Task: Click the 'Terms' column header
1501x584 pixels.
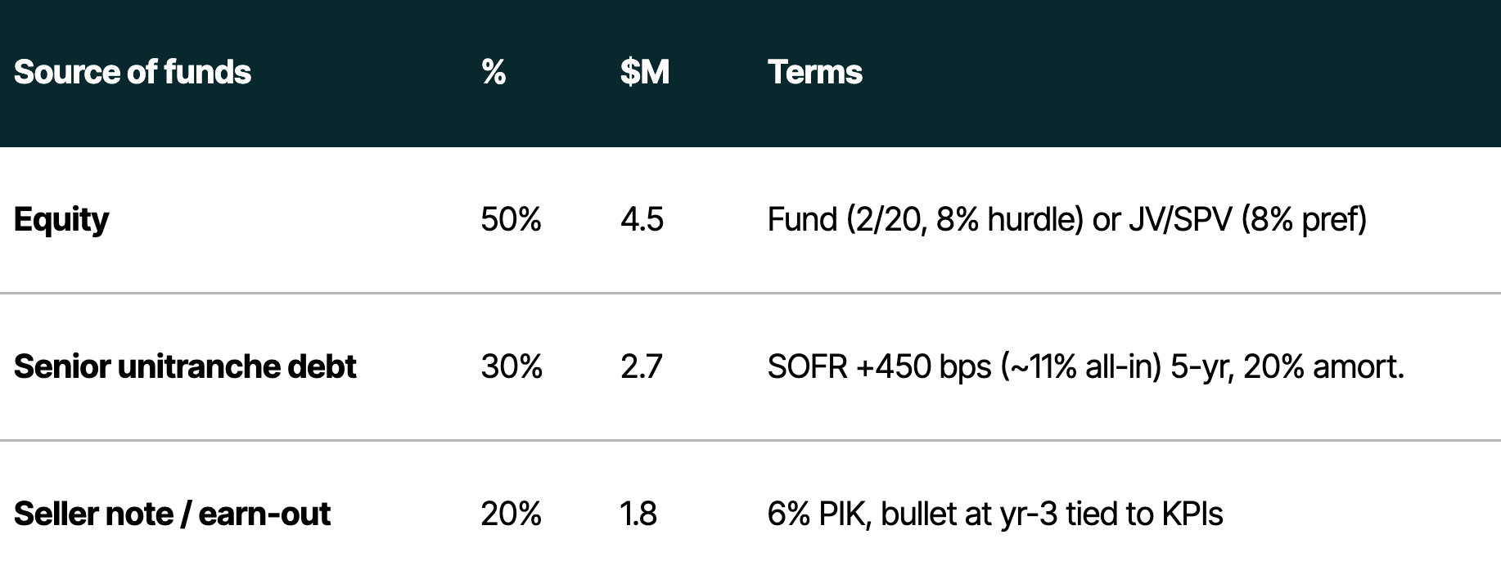Action: [814, 72]
